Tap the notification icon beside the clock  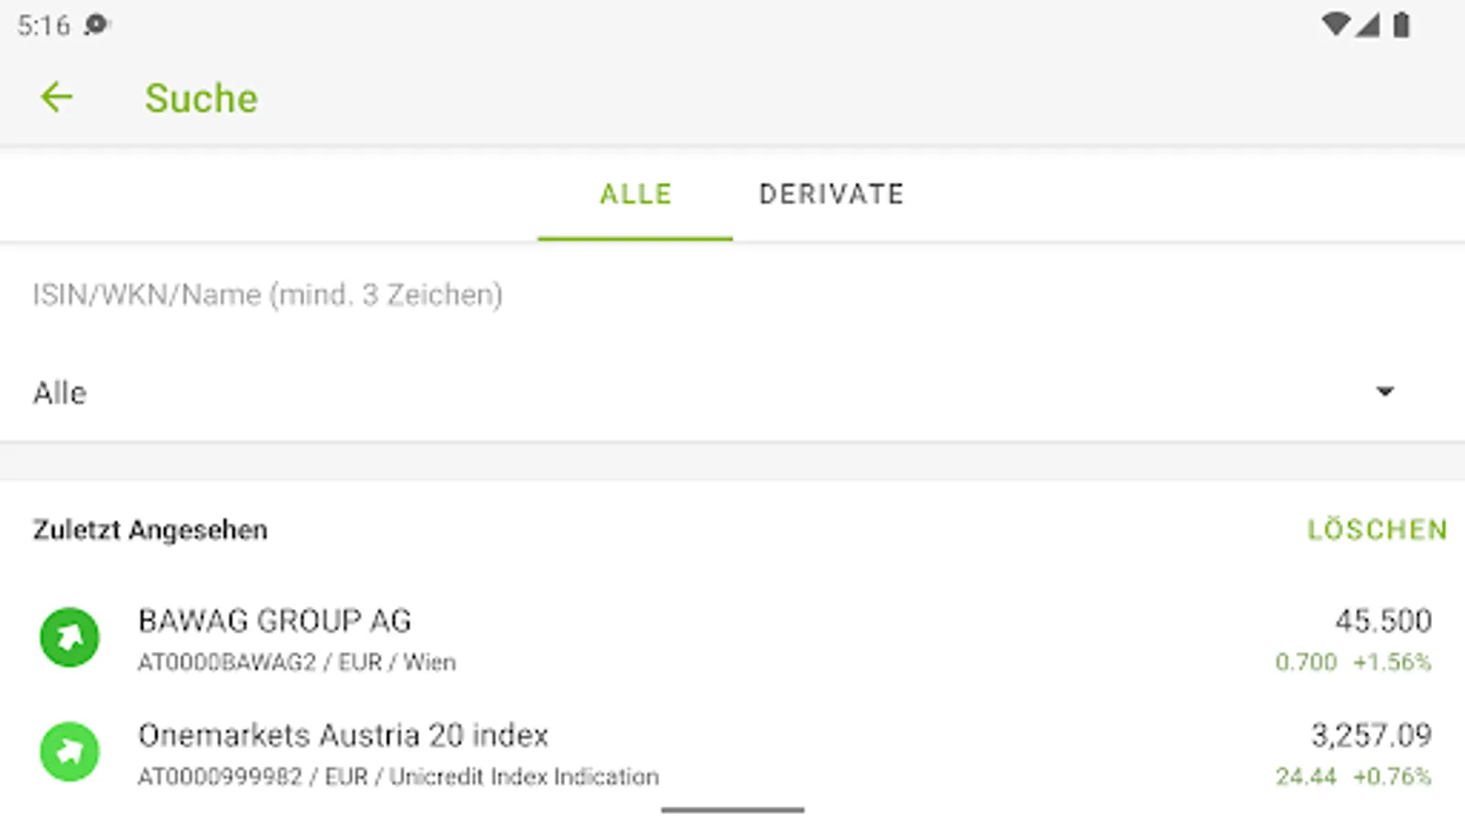click(96, 25)
